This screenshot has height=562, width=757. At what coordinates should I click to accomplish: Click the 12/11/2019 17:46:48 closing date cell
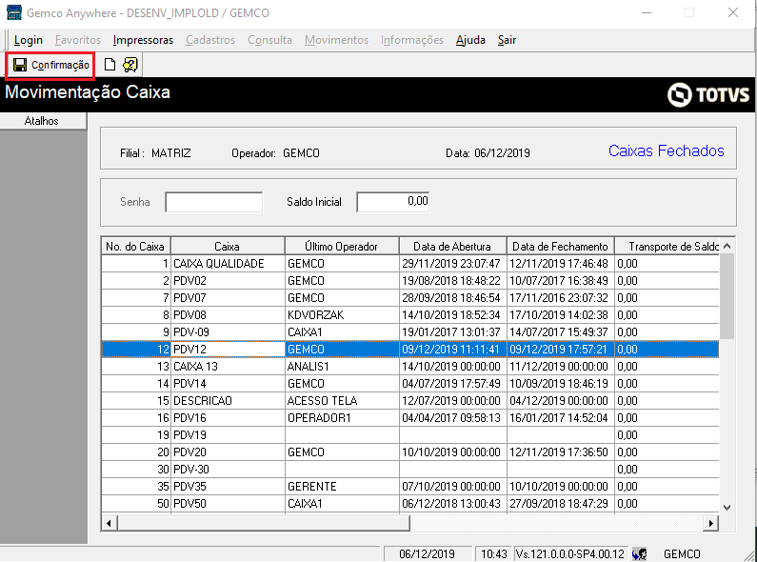pos(561,264)
